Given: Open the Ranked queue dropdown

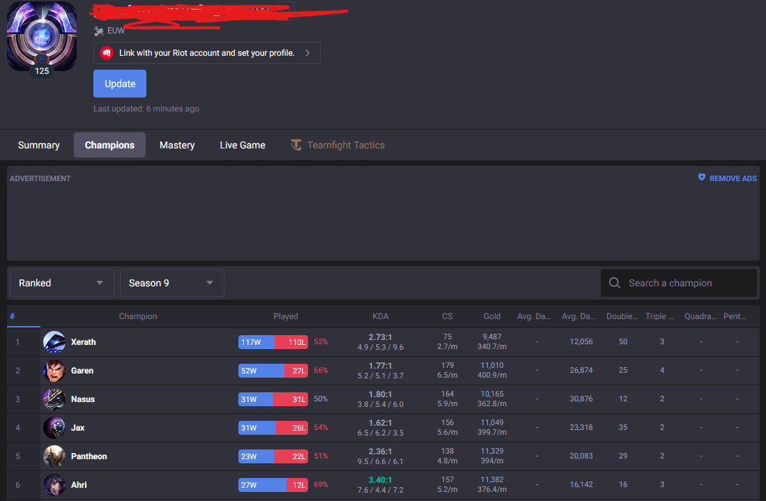Looking at the screenshot, I should 61,283.
